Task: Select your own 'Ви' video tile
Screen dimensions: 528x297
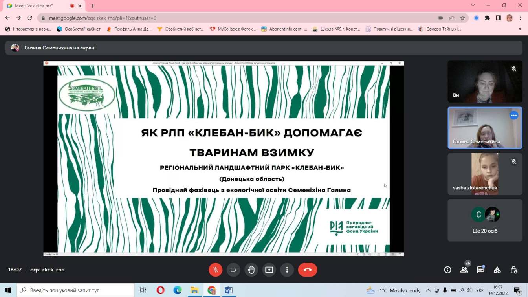Action: coord(485,82)
